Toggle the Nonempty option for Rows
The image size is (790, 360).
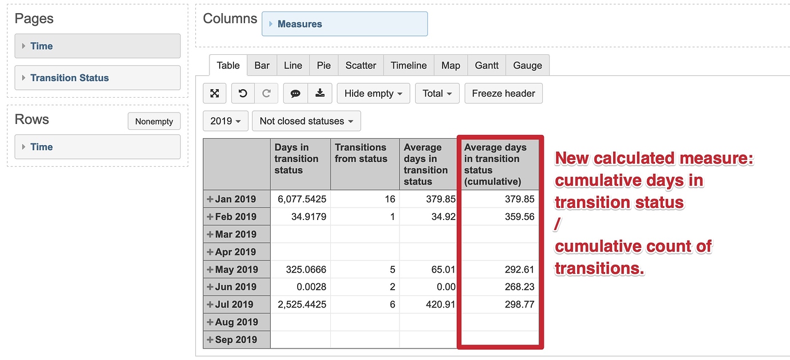click(x=154, y=121)
